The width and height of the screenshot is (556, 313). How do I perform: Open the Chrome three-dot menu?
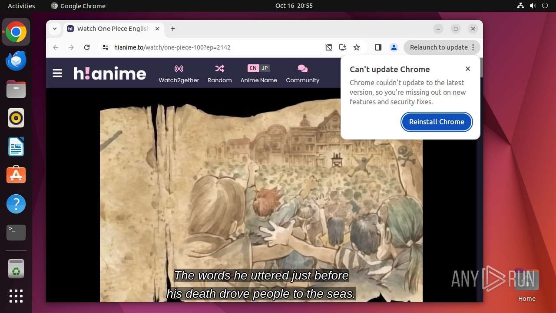[473, 47]
